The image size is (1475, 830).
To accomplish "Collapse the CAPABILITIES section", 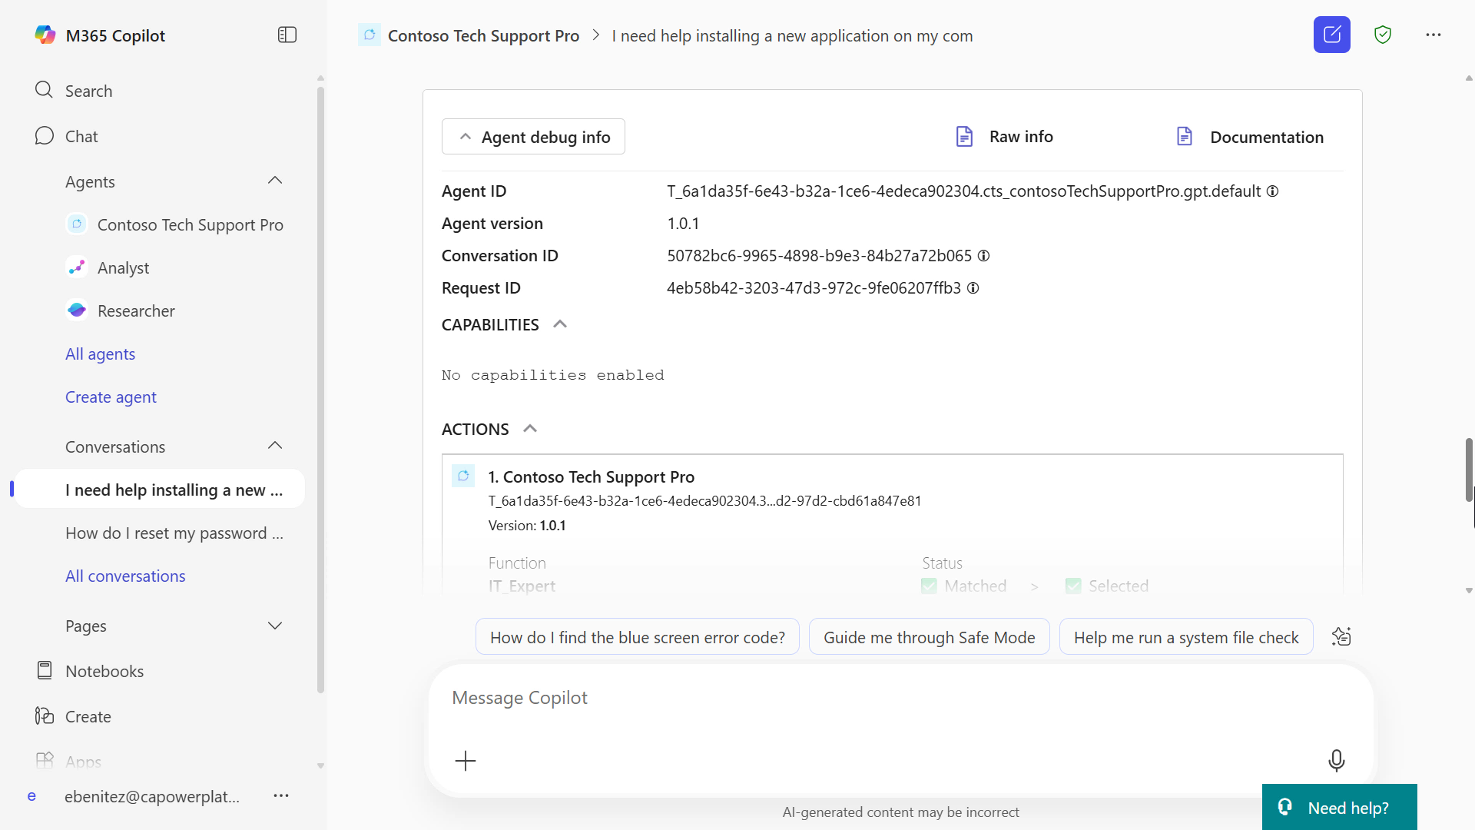I will (559, 324).
